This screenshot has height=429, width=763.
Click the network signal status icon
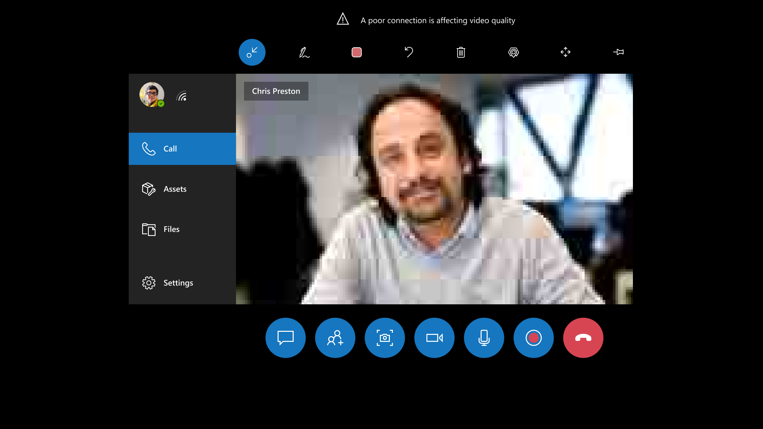(182, 97)
